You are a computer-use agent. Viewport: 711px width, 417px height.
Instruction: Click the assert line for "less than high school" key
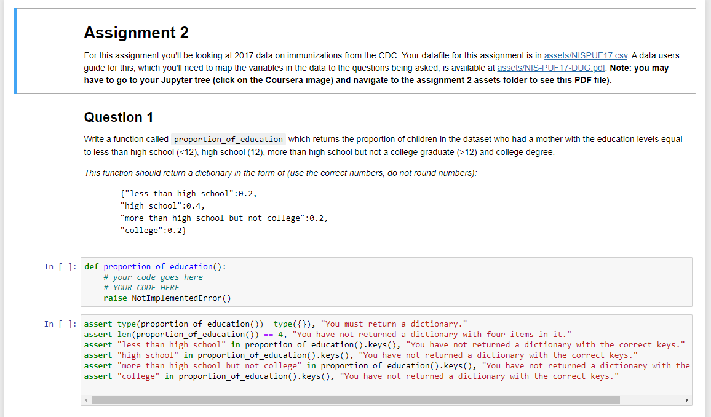384,345
